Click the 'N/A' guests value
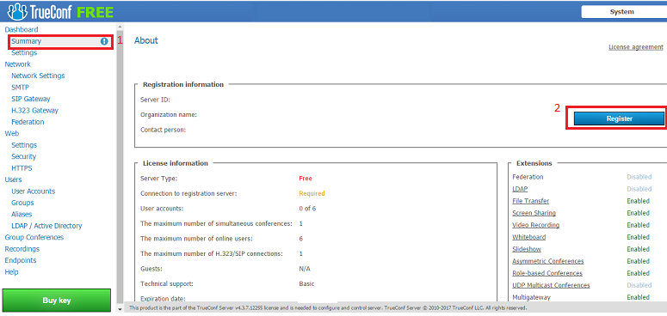Viewport: 667px width, 316px height. 305,269
